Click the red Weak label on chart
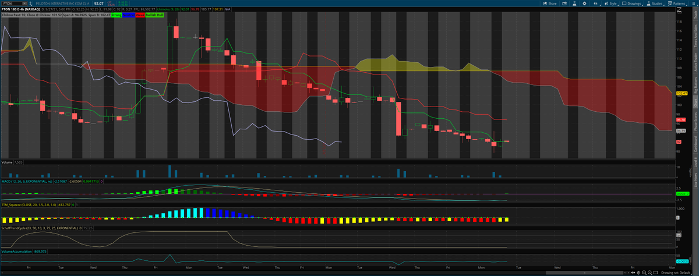This screenshot has height=276, width=699. tap(140, 15)
